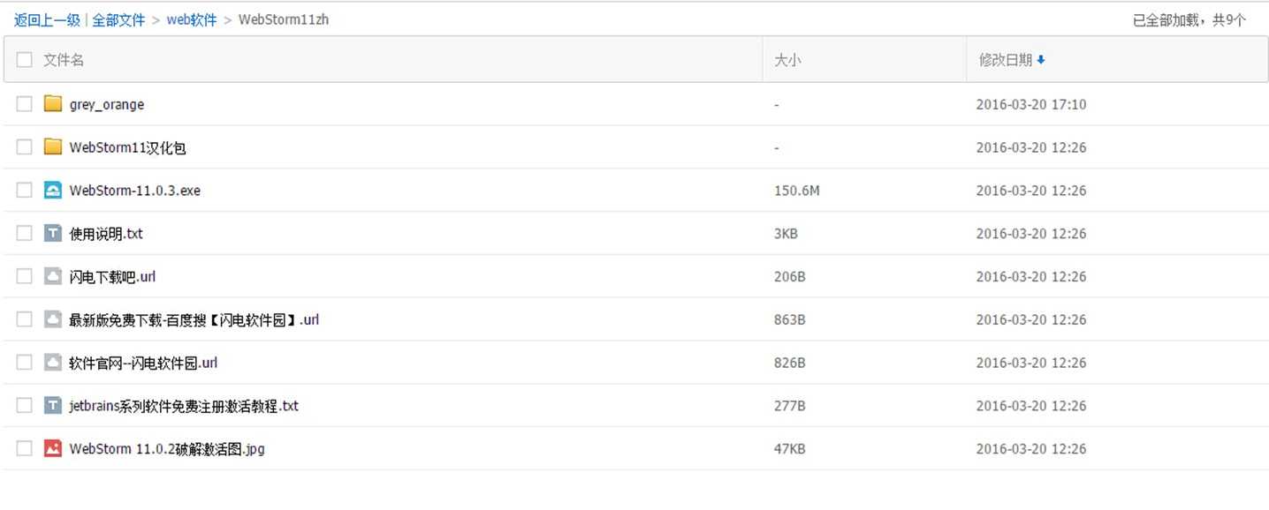Viewport: 1269px width, 510px height.
Task: Click the 闪电下载吧.url shortcut icon
Action: (53, 276)
